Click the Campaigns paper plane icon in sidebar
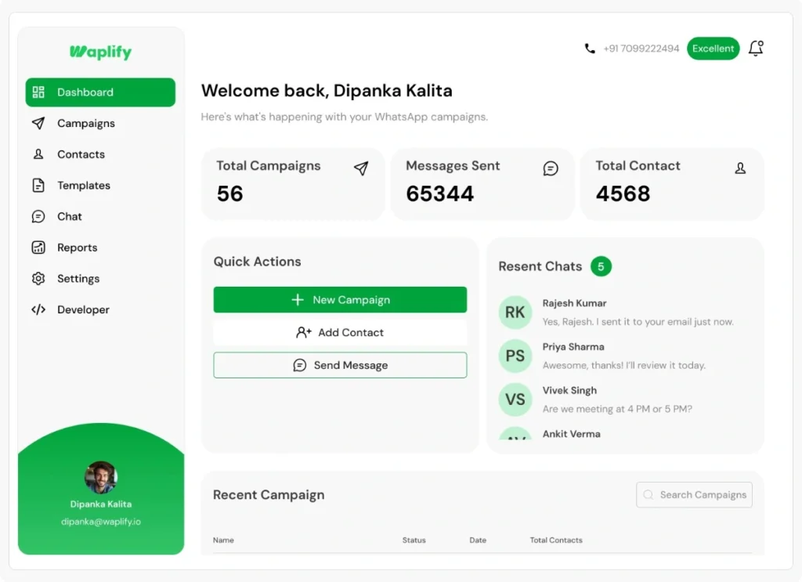This screenshot has width=802, height=582. [38, 123]
